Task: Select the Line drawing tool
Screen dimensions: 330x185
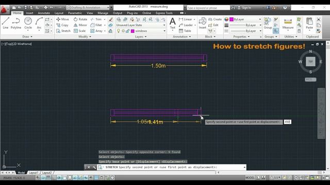Action: 6,23
